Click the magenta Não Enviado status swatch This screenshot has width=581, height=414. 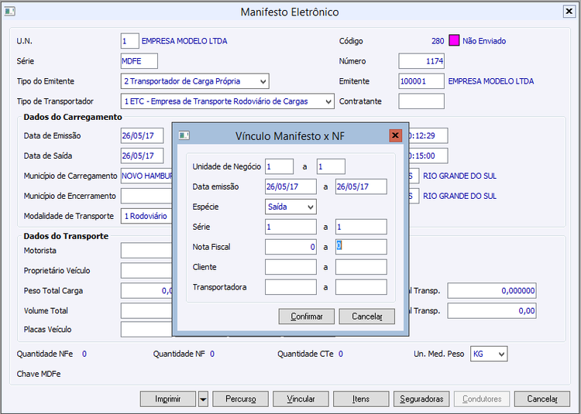[x=454, y=41]
